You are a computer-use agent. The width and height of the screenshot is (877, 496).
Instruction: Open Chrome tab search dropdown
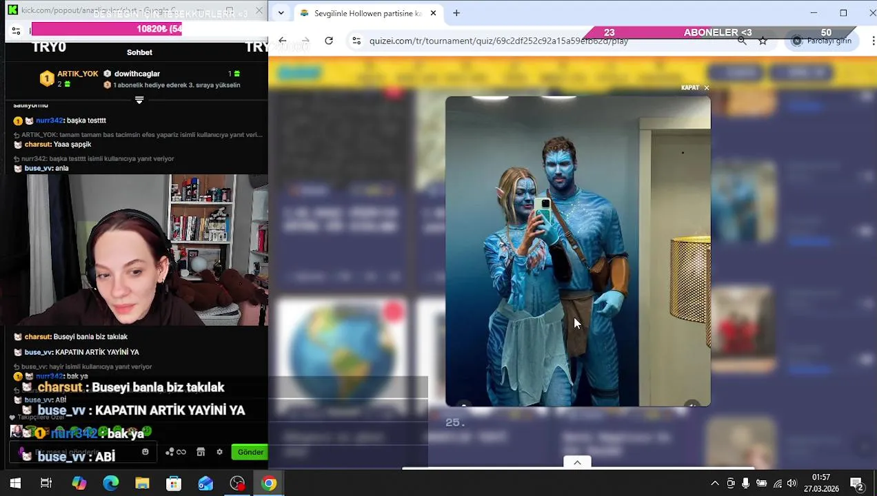pyautogui.click(x=280, y=13)
